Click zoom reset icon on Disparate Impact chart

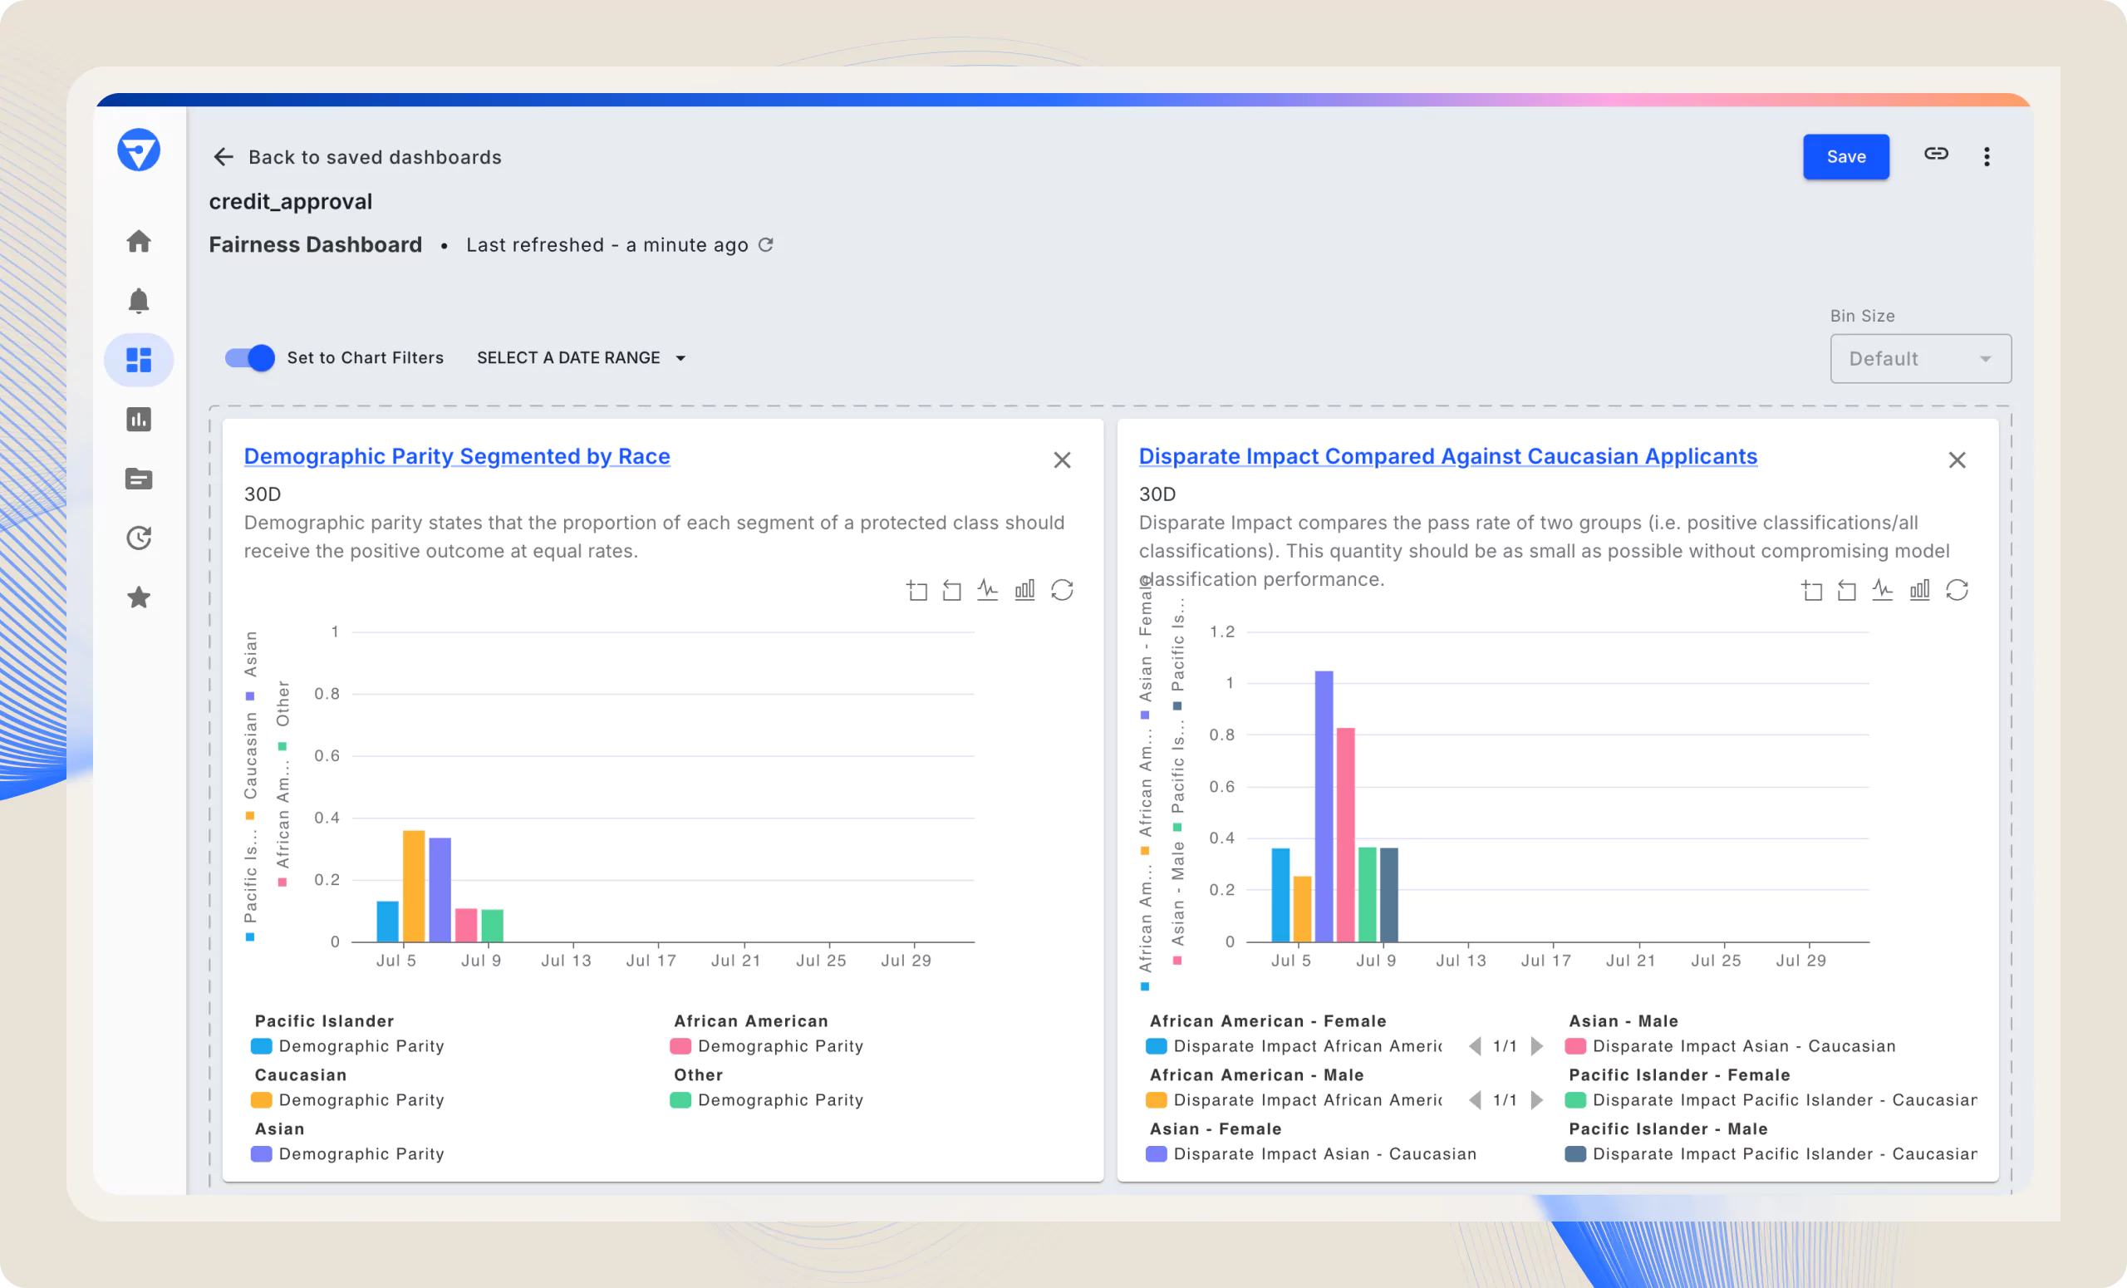click(x=1847, y=591)
